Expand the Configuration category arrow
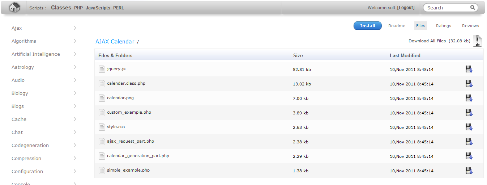This screenshot has width=487, height=185. click(75, 171)
